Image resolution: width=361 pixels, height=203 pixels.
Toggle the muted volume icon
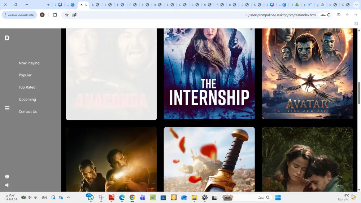click(30, 198)
